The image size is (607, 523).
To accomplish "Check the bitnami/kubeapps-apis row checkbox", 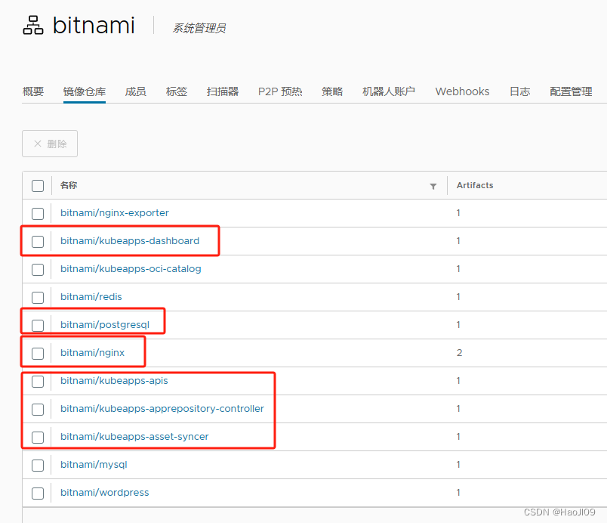I will [x=38, y=381].
